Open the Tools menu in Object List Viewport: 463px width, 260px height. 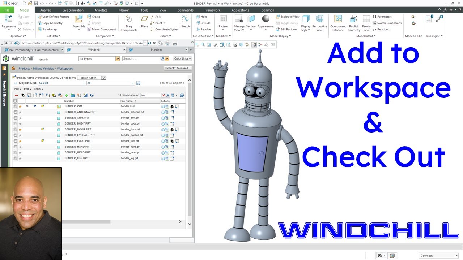click(38, 89)
